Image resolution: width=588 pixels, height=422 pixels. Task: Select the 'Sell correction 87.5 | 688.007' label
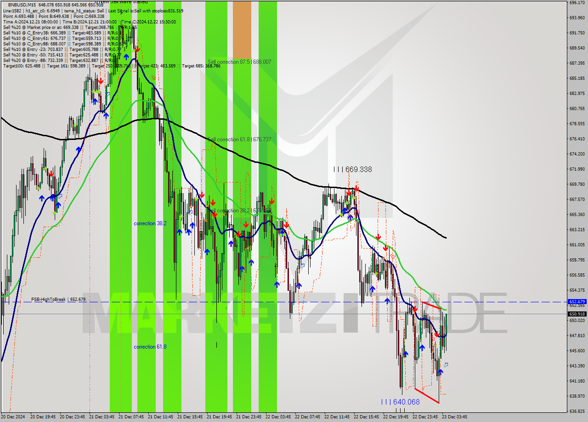(x=239, y=62)
